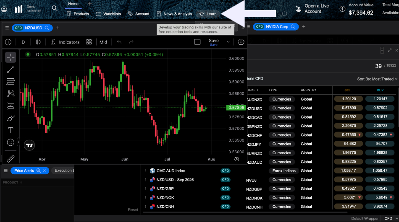Open the News & Analysis menu
Image resolution: width=399 pixels, height=222 pixels.
pos(175,14)
